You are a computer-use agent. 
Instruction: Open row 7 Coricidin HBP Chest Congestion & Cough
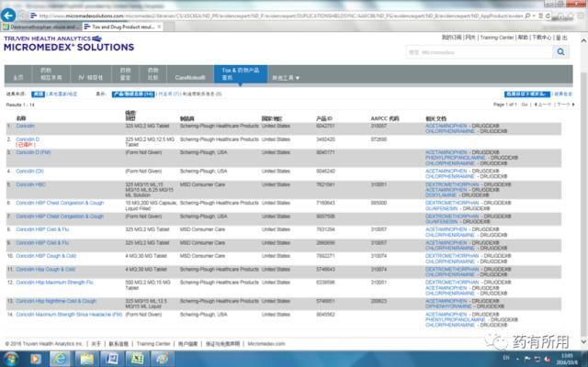[60, 217]
